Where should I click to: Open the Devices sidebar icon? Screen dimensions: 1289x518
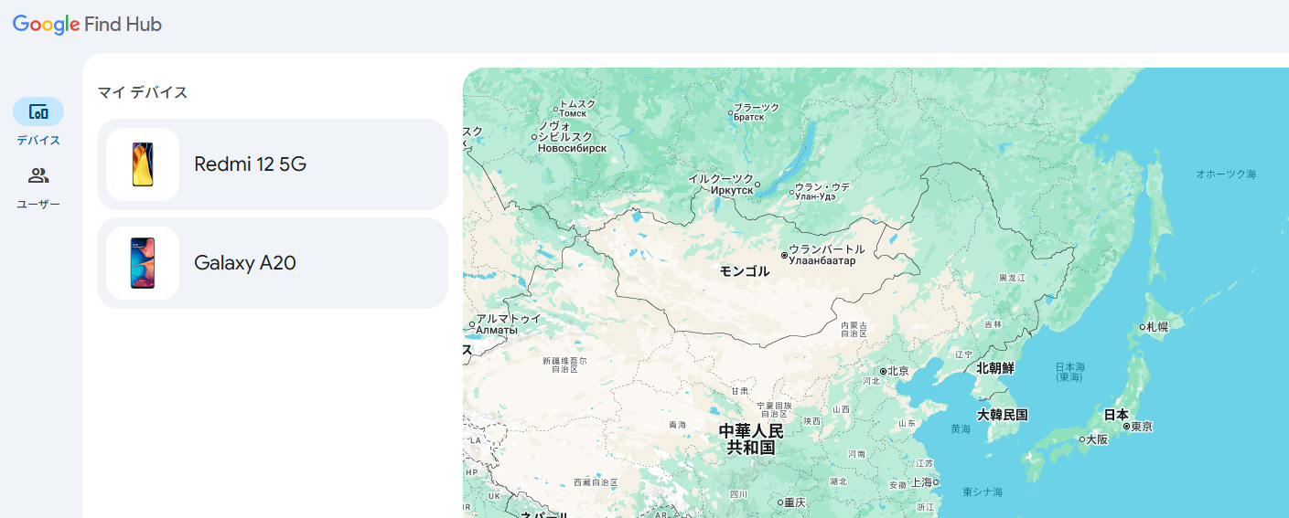point(38,112)
